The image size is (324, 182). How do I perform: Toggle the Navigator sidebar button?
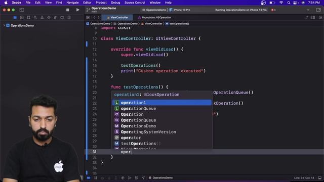(22, 10)
